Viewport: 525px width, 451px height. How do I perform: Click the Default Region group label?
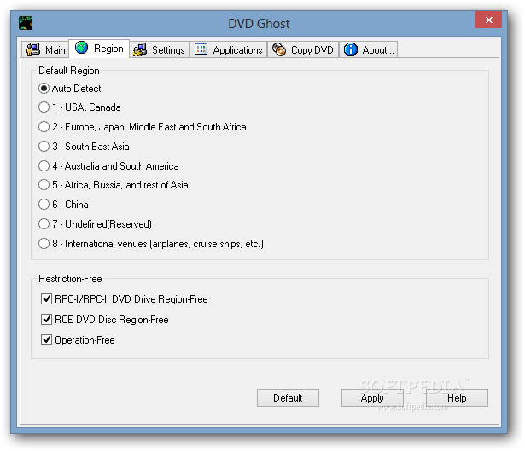pos(69,71)
